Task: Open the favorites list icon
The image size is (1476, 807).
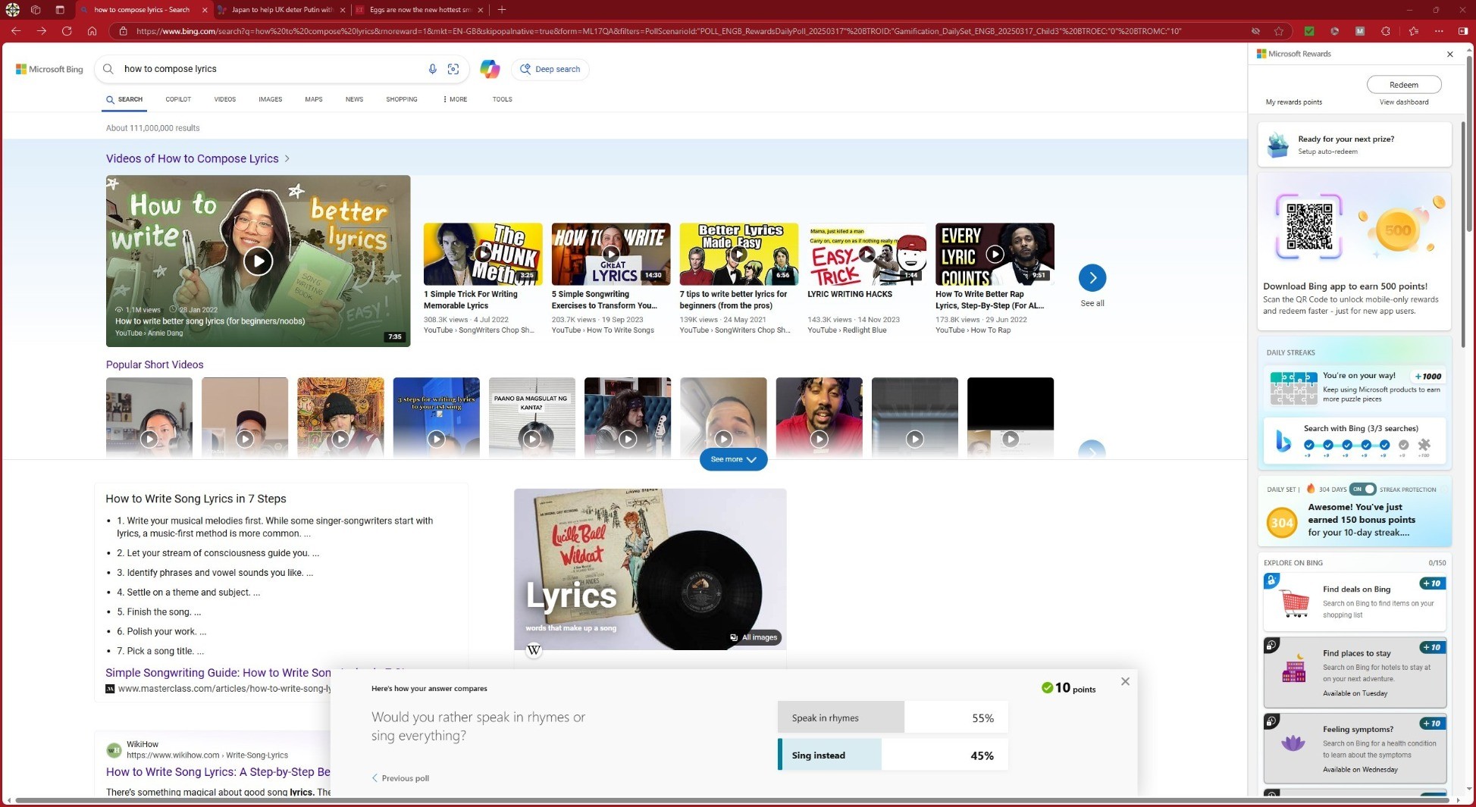Action: tap(1413, 31)
